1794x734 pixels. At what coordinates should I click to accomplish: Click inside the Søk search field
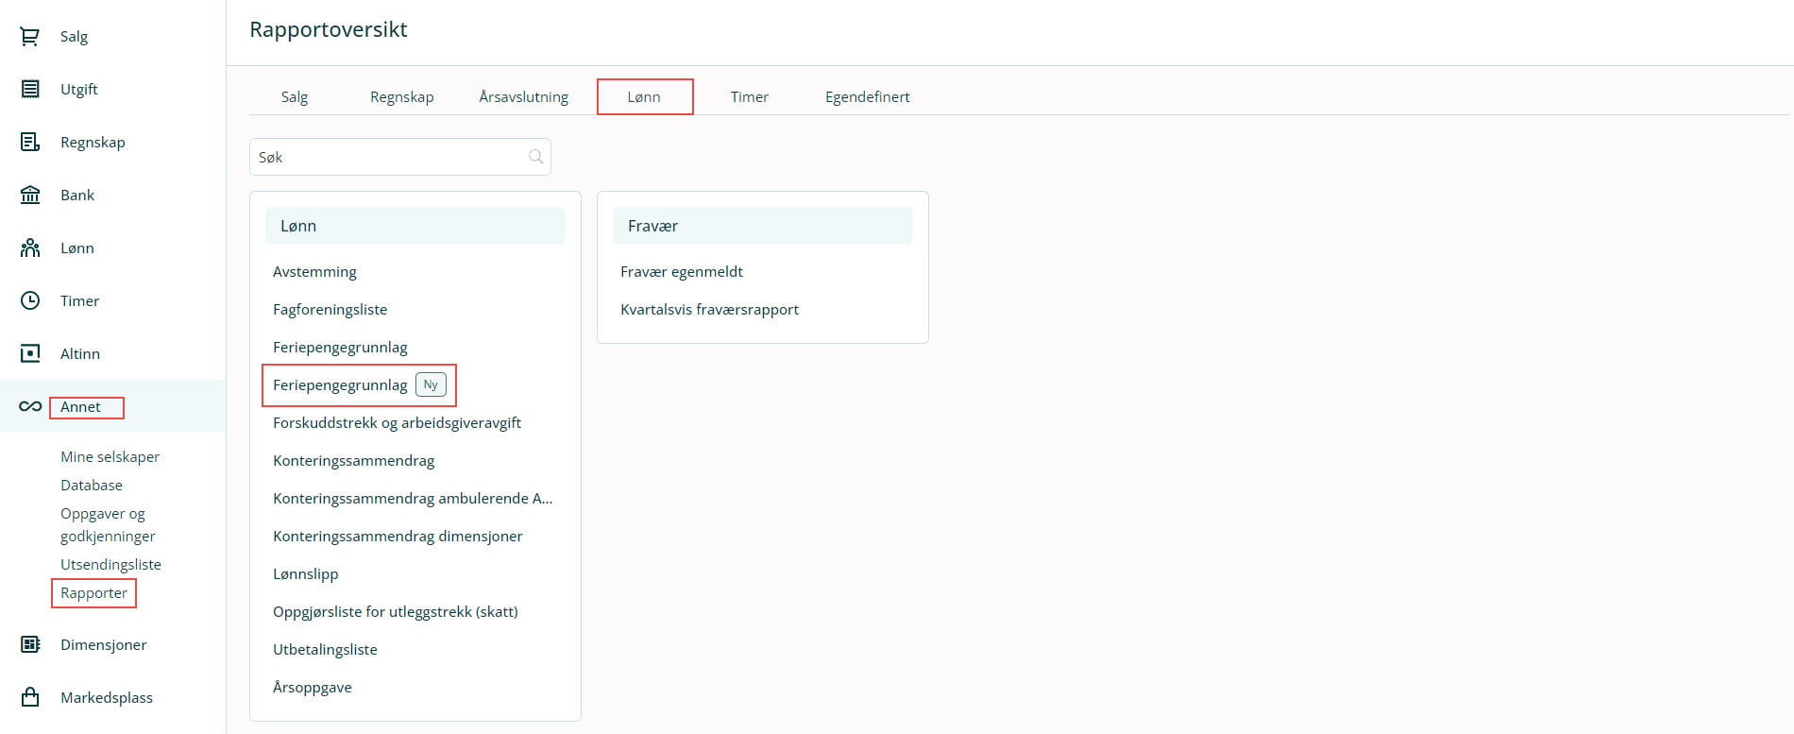pyautogui.click(x=387, y=157)
